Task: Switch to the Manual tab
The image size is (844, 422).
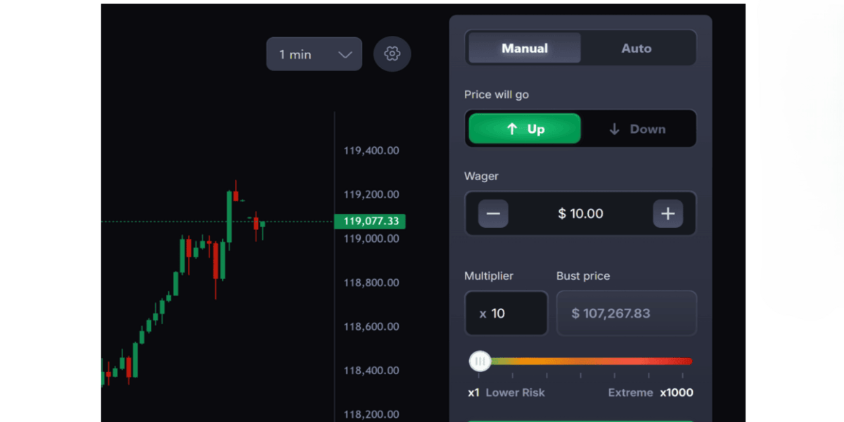Action: coord(525,48)
